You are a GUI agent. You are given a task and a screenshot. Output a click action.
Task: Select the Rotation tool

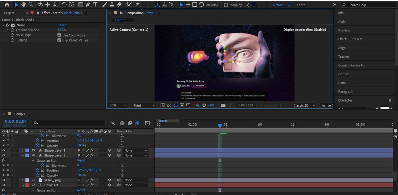64,5
